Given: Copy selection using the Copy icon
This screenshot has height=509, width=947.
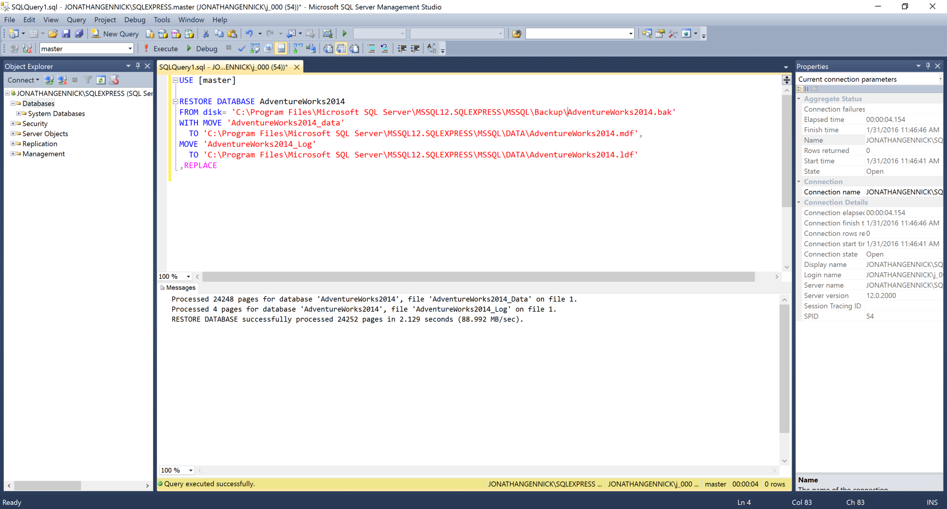Looking at the screenshot, I should point(219,34).
